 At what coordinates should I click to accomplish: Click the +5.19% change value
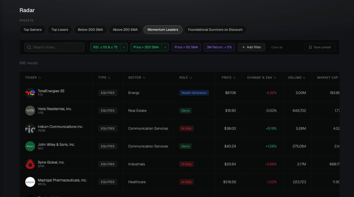click(271, 128)
